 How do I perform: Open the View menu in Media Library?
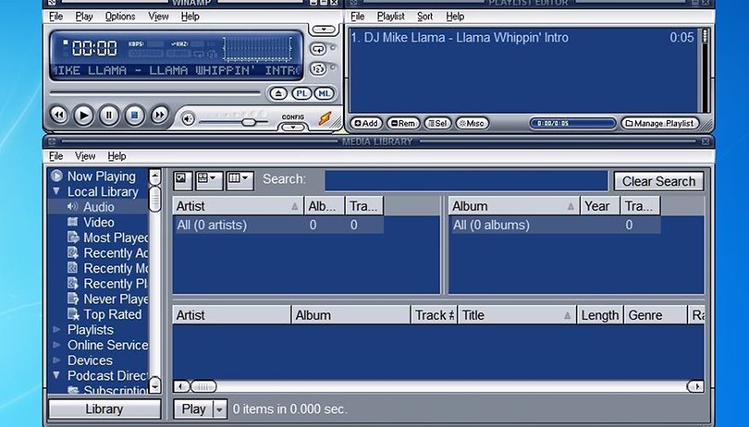point(85,156)
